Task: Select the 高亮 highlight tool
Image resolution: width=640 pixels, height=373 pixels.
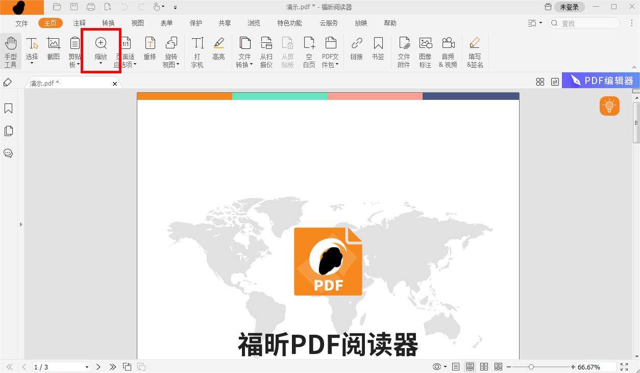Action: [x=219, y=48]
